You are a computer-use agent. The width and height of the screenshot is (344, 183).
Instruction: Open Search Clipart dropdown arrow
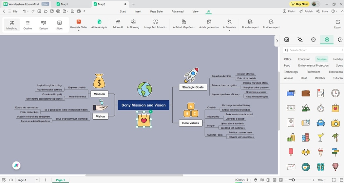tap(342, 50)
